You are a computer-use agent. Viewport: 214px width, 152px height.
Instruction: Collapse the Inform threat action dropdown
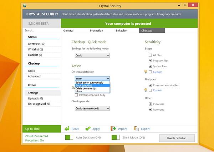point(92,79)
